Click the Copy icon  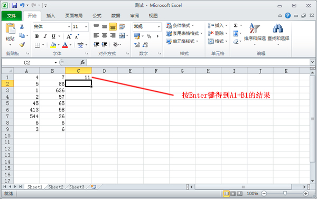[x=22, y=35]
